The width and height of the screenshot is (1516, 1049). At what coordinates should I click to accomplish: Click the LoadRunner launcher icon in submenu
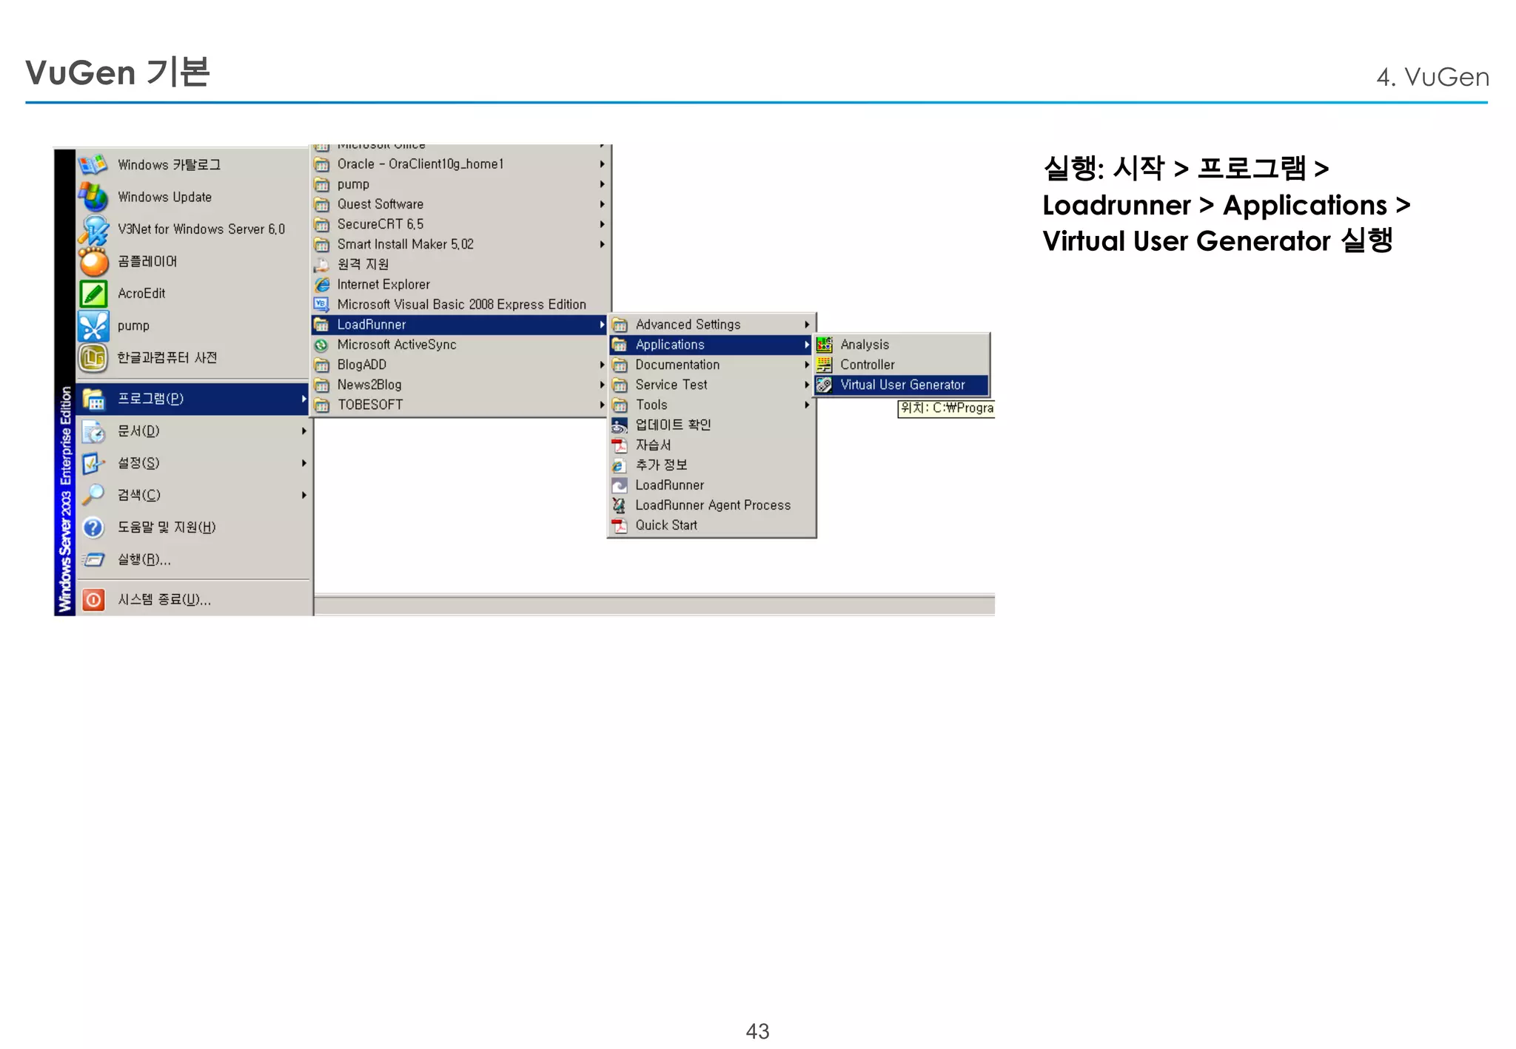[620, 485]
